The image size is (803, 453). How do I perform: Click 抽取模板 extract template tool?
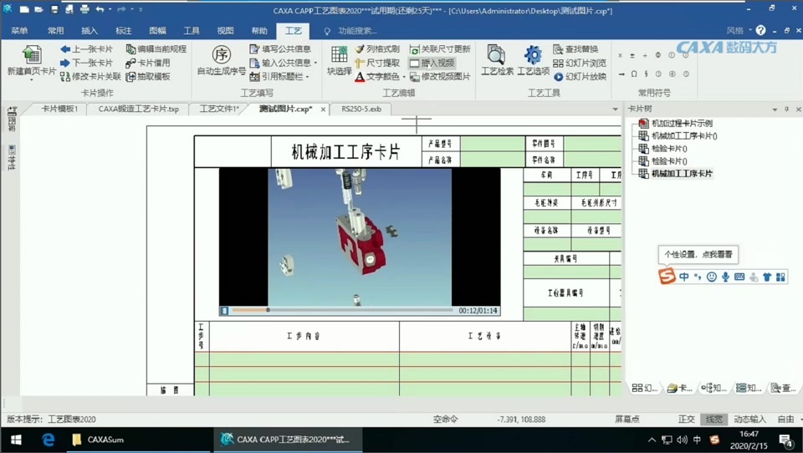148,77
